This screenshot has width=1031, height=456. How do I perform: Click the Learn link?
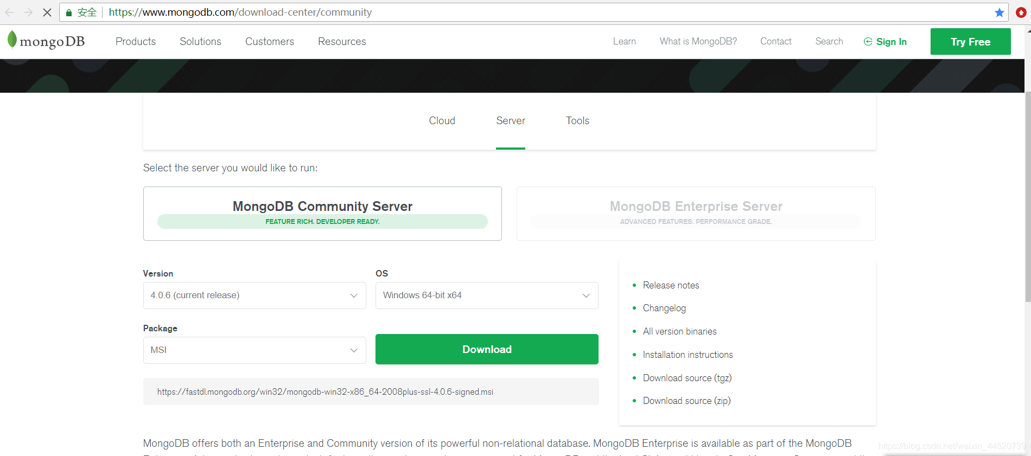coord(625,41)
